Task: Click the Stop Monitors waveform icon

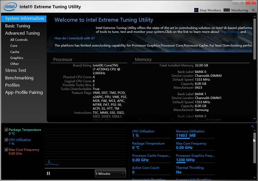Action: 196,10
